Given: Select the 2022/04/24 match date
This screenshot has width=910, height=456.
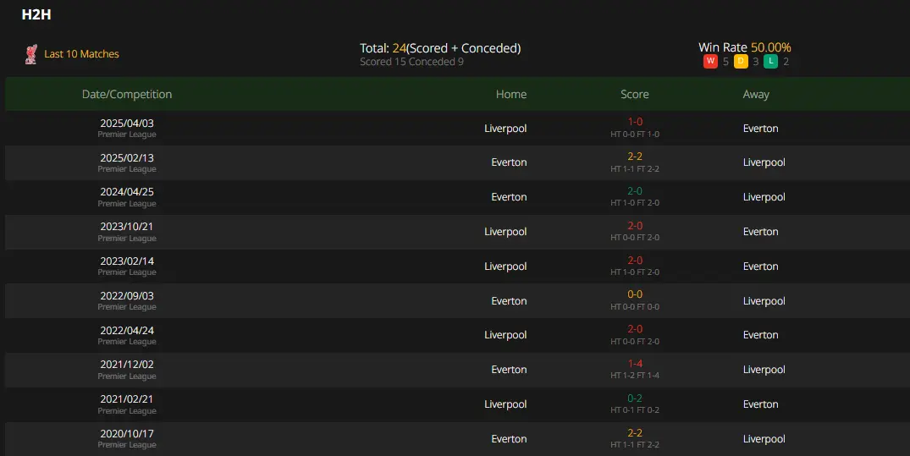Looking at the screenshot, I should click(126, 330).
